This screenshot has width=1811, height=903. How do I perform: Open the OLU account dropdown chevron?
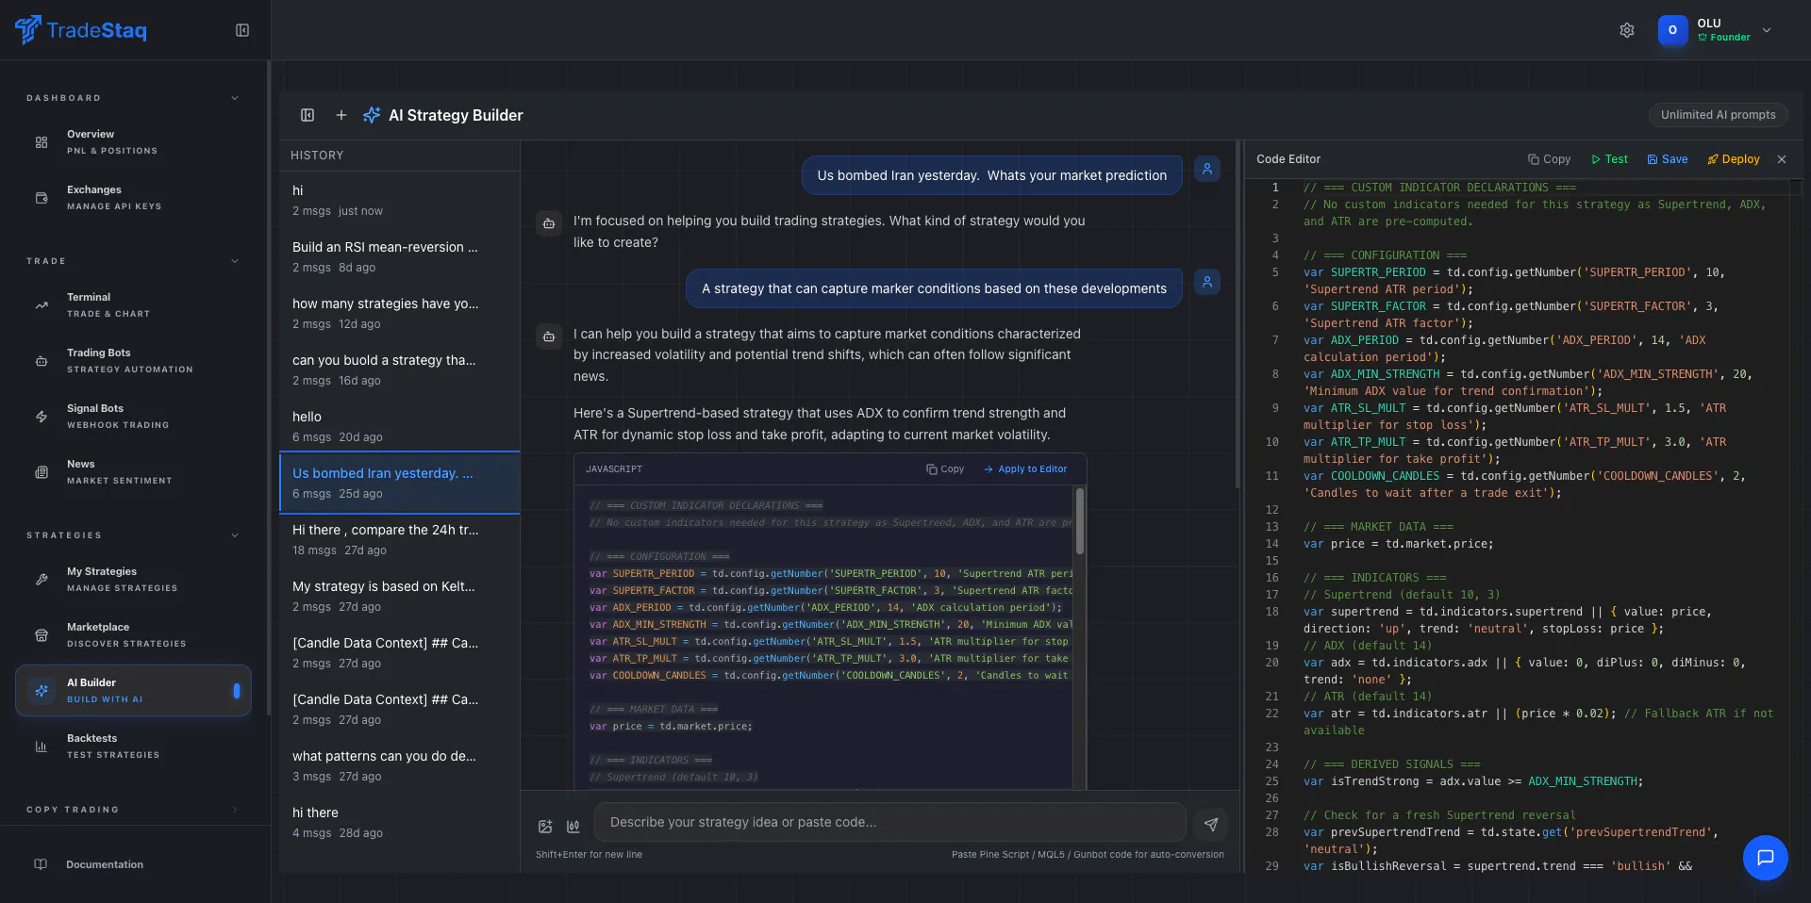pos(1767,30)
